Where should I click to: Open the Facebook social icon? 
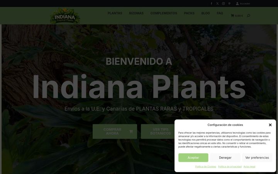point(211,3)
